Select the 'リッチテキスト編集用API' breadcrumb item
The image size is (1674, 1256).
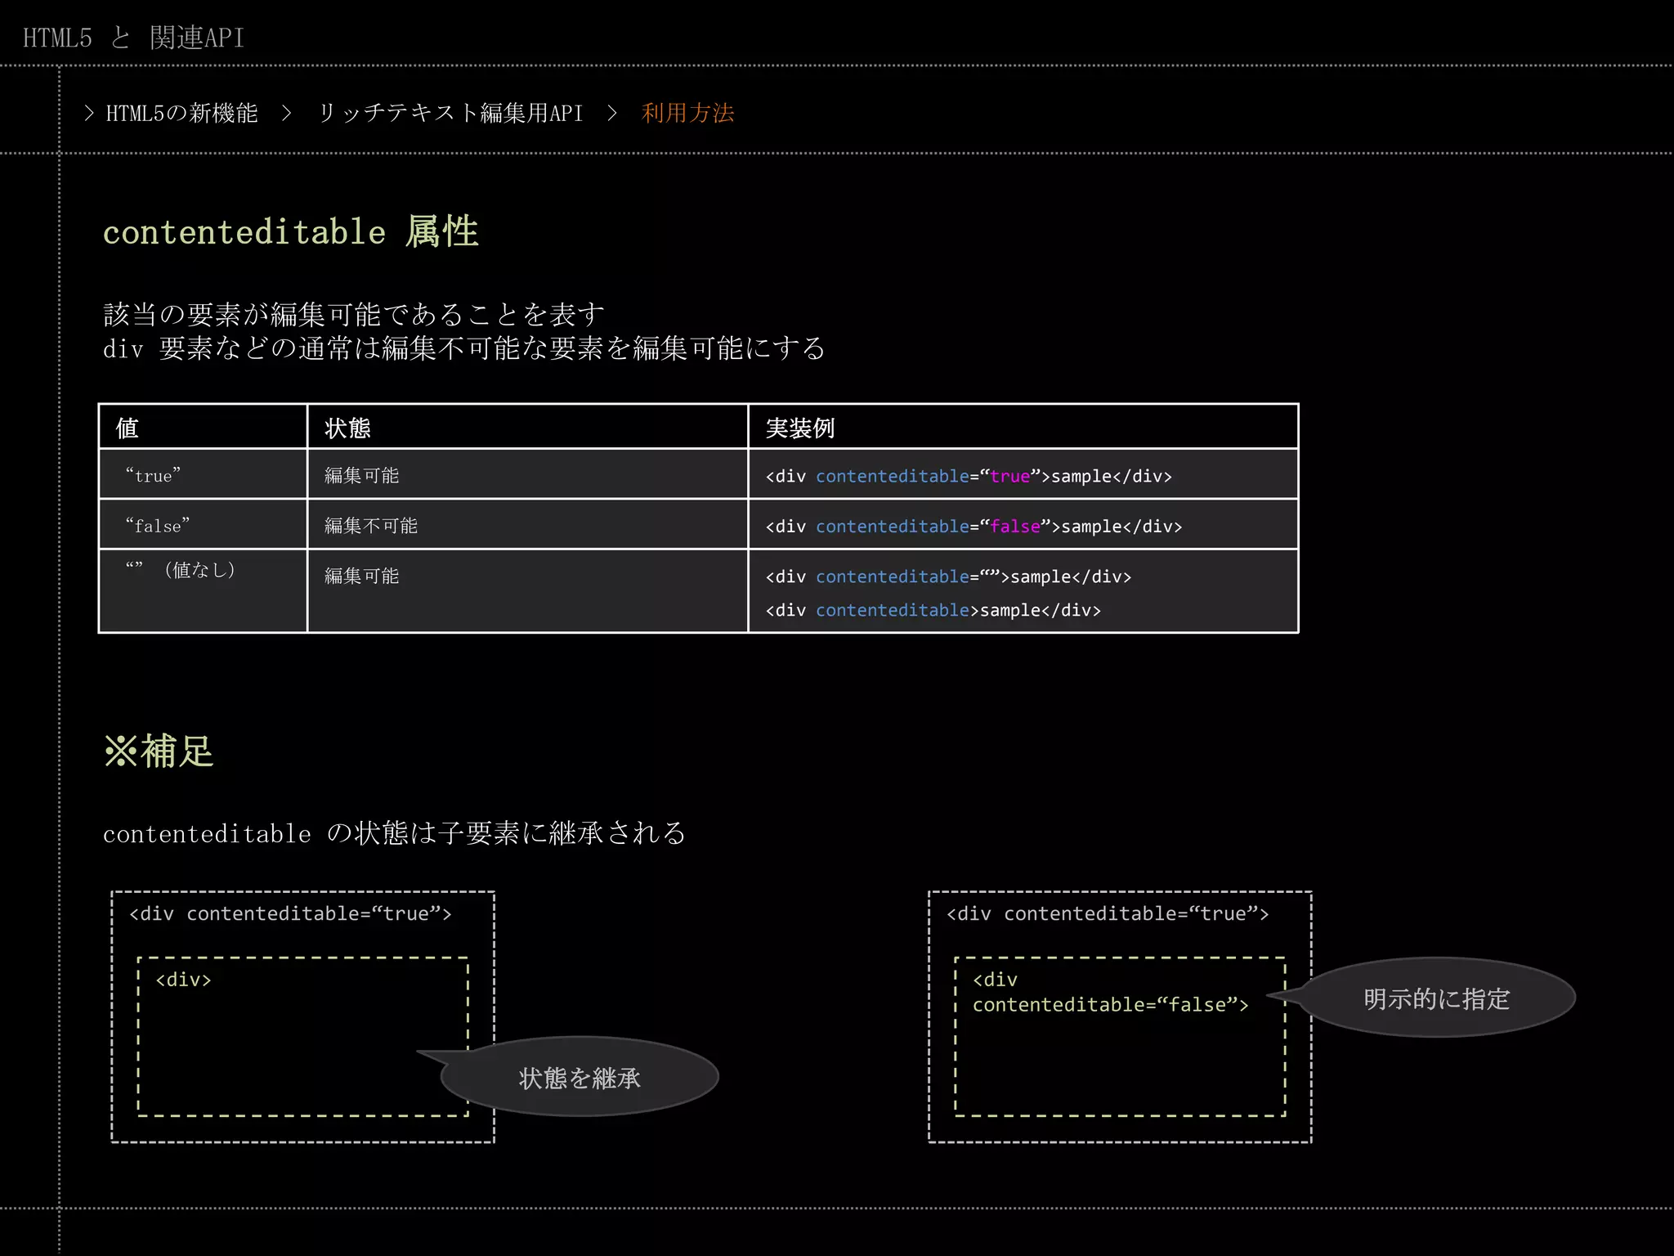[450, 113]
